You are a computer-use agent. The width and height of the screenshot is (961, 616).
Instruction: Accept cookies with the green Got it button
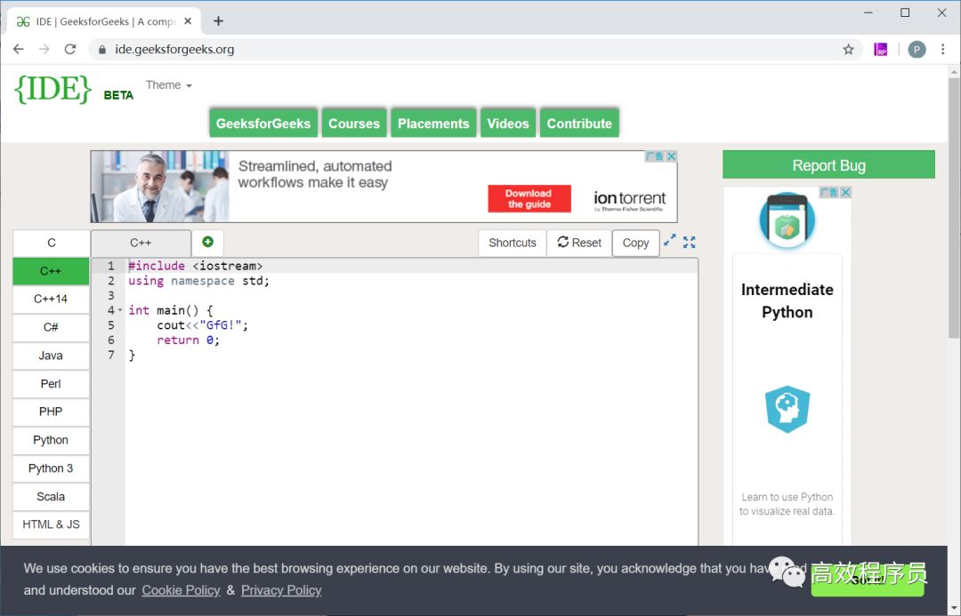tap(868, 580)
